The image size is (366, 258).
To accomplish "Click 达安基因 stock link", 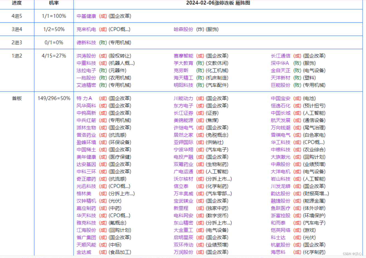I will (86, 164).
